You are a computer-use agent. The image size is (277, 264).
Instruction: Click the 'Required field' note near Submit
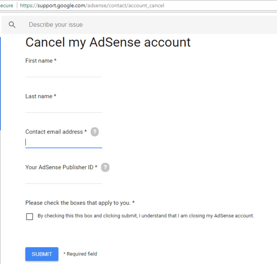coord(80,254)
